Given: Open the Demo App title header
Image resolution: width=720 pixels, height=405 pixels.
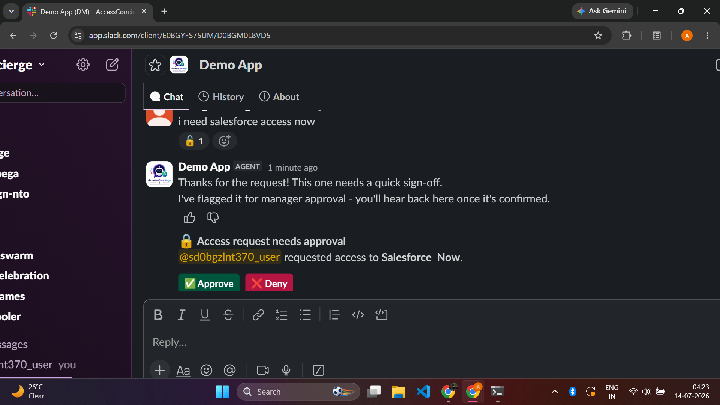Looking at the screenshot, I should coord(231,65).
